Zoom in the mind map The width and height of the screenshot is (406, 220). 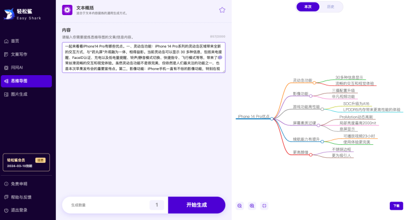252,206
